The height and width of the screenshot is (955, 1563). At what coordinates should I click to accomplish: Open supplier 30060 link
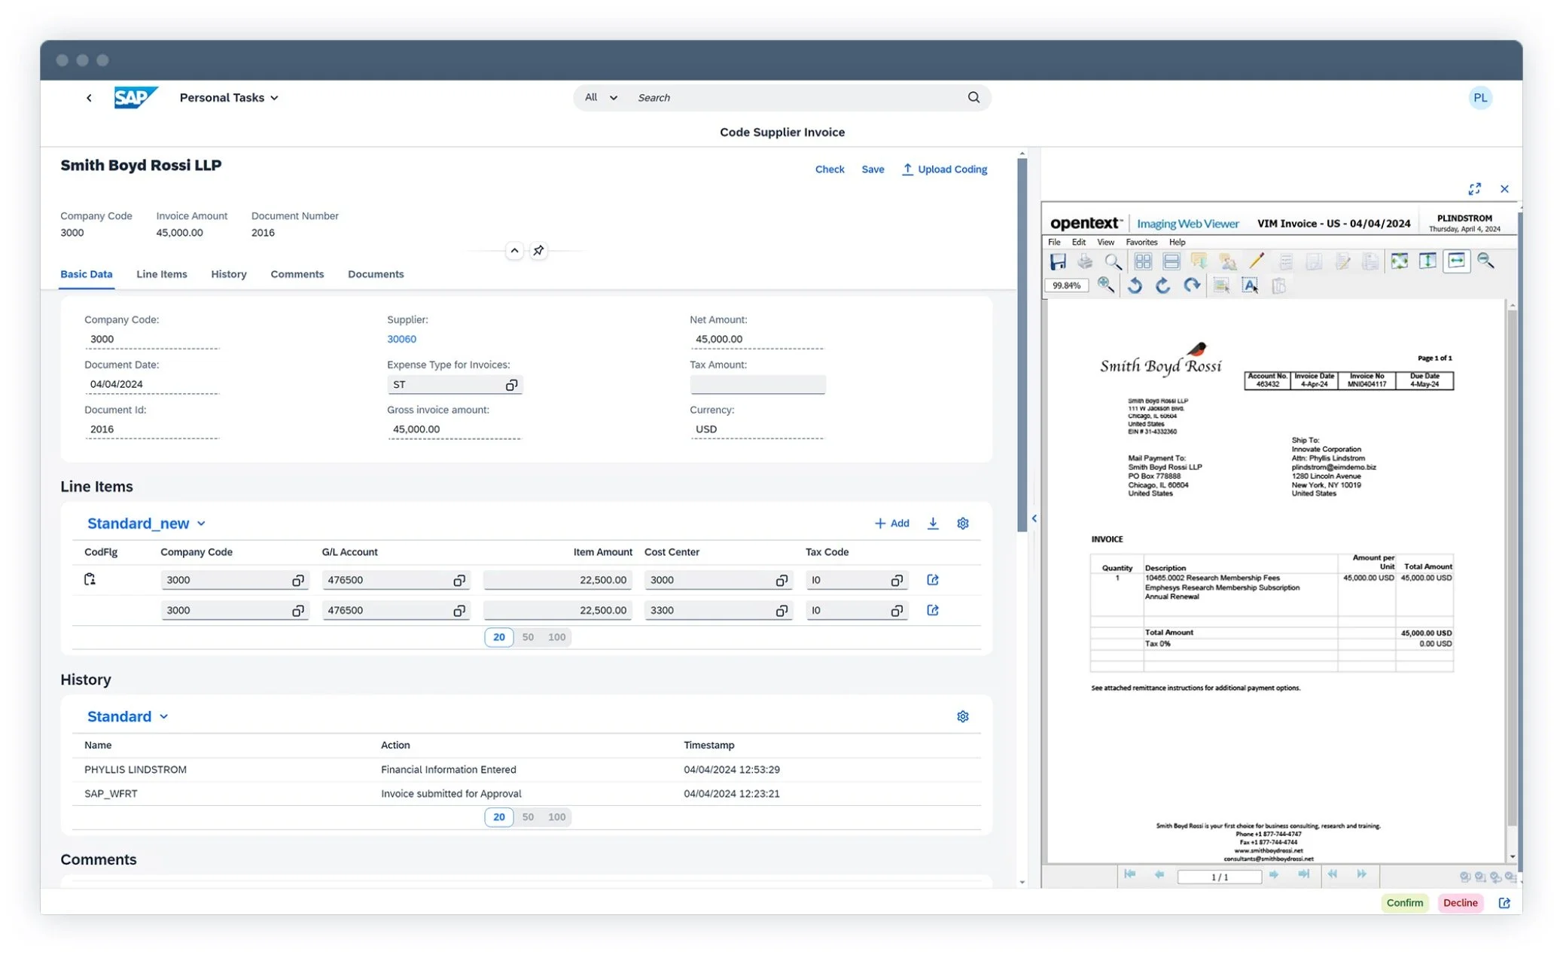click(x=401, y=340)
